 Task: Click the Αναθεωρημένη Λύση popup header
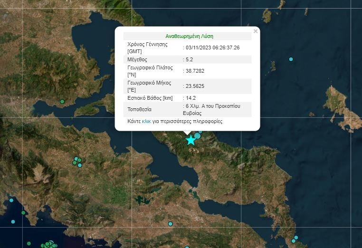(189, 36)
